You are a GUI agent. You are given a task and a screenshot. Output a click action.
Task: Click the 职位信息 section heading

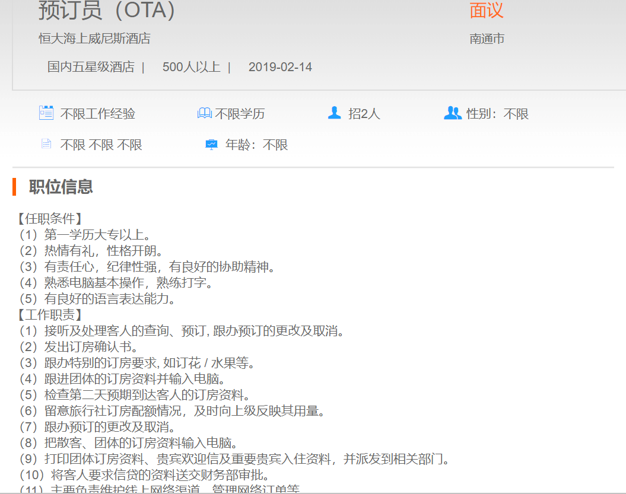coord(61,187)
